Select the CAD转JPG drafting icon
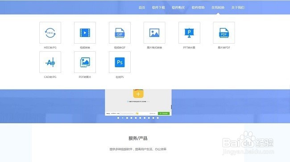Image resolution: width=290 pixels, height=162 pixels. coord(50,62)
